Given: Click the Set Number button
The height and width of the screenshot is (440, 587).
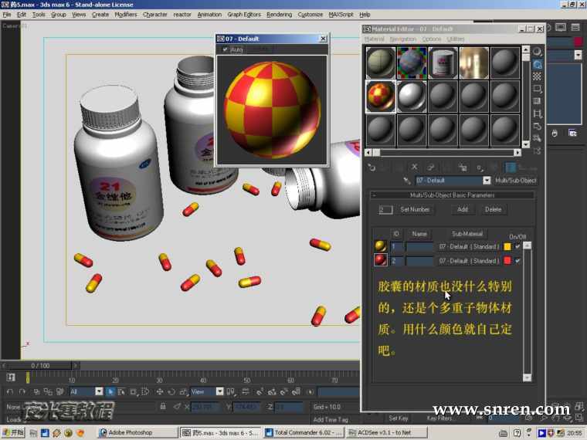Looking at the screenshot, I should (415, 209).
